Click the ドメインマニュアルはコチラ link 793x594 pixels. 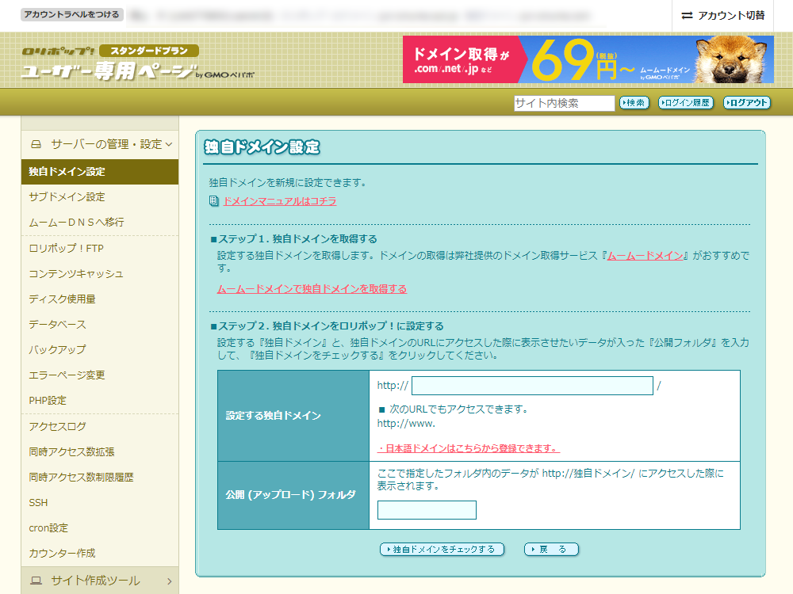point(280,201)
